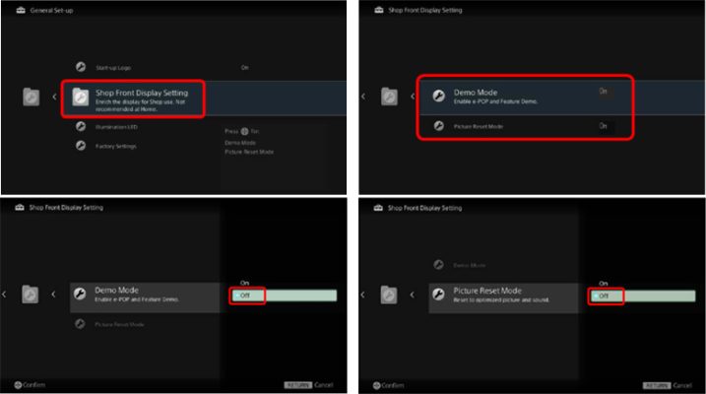The image size is (706, 394).
Task: Click chevron beside folder in Demo Mode option screen
Action: [x=53, y=295]
